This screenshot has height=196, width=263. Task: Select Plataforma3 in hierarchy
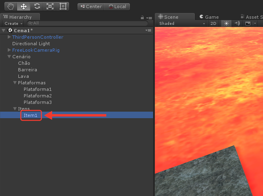(x=38, y=102)
